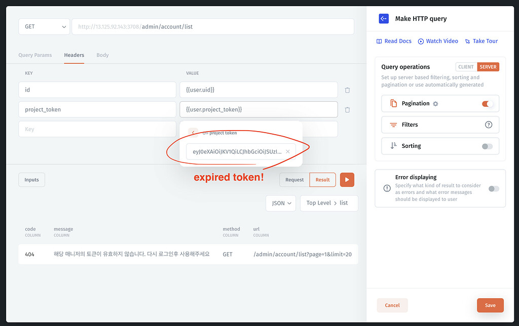
Task: Click the back arrow in Make HTTP query header
Action: point(384,18)
